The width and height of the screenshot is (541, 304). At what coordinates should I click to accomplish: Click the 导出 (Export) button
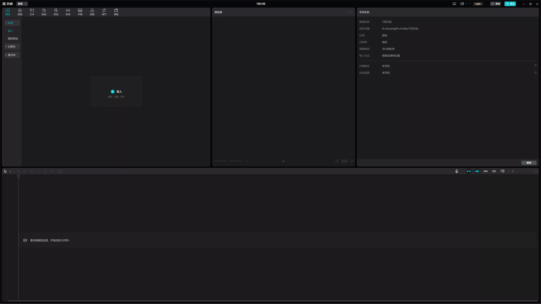click(x=510, y=4)
